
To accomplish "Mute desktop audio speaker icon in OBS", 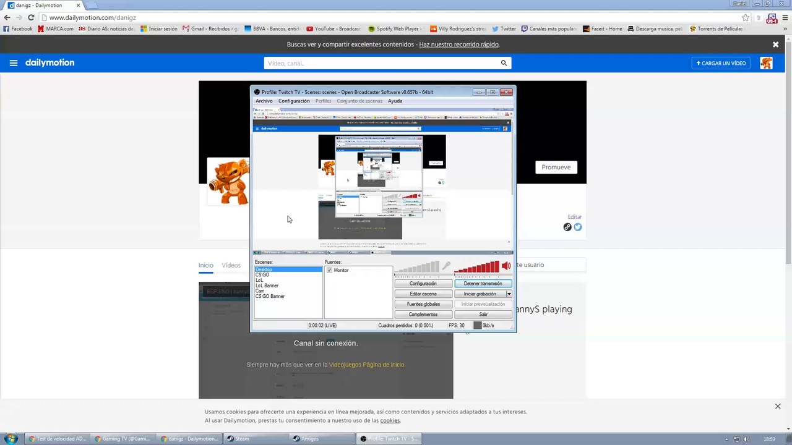I will pyautogui.click(x=506, y=266).
